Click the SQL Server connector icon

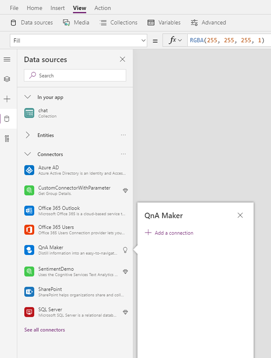pyautogui.click(x=30, y=312)
